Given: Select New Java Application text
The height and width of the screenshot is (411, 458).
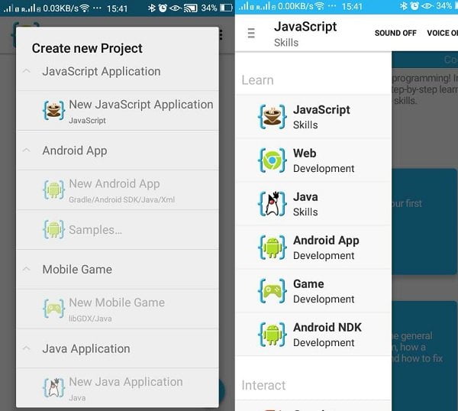Looking at the screenshot, I should point(126,382).
